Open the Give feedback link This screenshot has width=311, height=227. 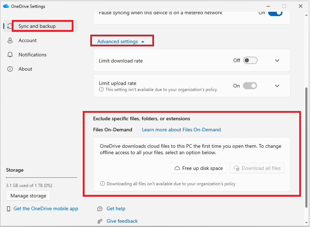(x=122, y=221)
